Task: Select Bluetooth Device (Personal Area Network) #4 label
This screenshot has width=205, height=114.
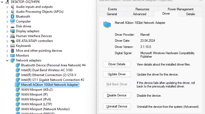Action: pyautogui.click(x=53, y=65)
